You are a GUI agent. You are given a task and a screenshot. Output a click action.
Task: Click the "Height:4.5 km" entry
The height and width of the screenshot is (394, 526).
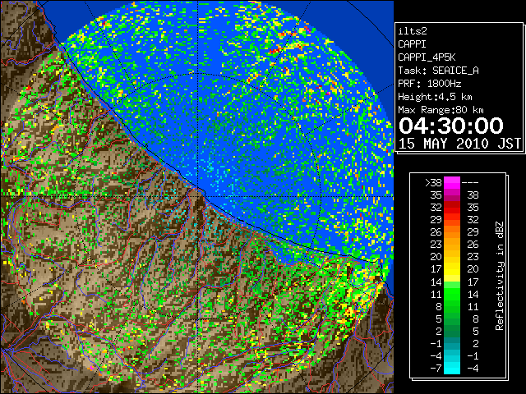click(x=435, y=97)
